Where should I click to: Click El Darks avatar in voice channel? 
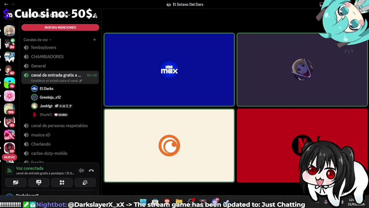(x=34, y=89)
